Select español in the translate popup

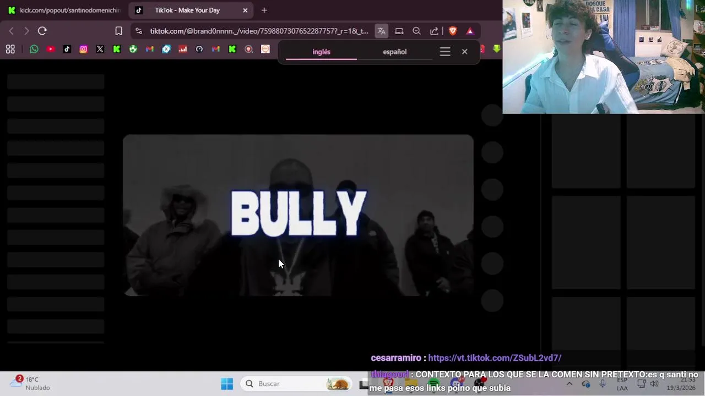coord(395,52)
